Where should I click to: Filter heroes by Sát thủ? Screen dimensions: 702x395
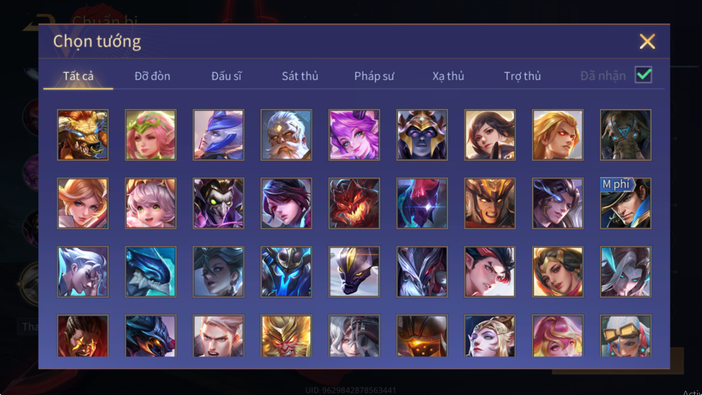pyautogui.click(x=300, y=76)
